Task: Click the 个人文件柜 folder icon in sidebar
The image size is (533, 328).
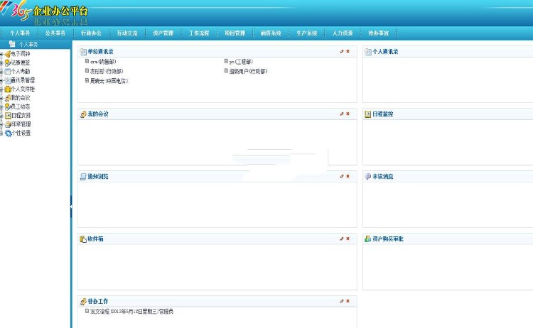Action: (x=8, y=89)
